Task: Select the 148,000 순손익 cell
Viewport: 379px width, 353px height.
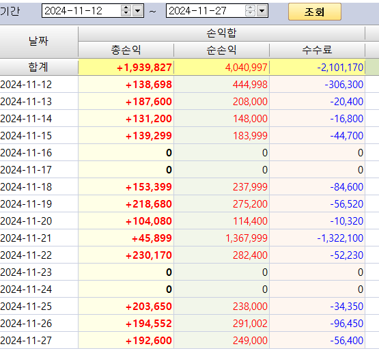Action: point(221,119)
